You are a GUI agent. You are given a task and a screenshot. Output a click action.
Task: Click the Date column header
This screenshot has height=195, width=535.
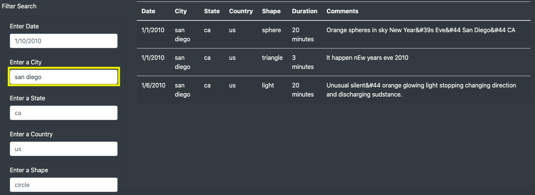[x=148, y=11]
